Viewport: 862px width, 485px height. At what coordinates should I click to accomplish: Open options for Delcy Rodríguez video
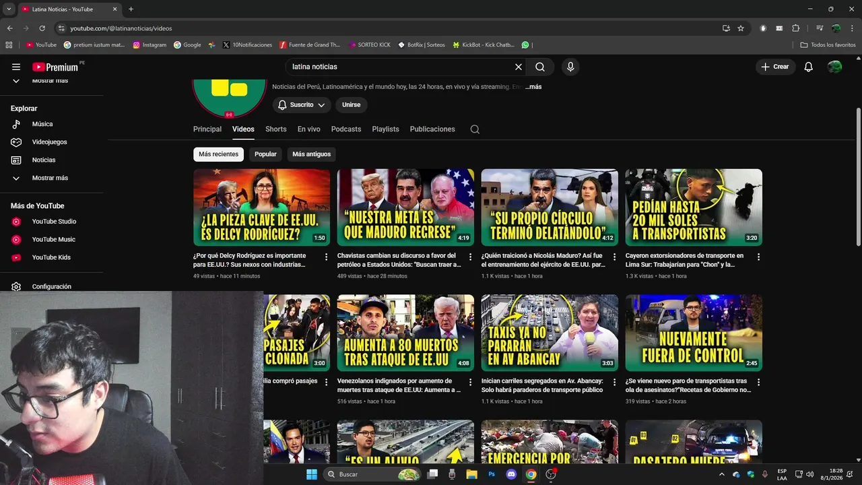327,257
